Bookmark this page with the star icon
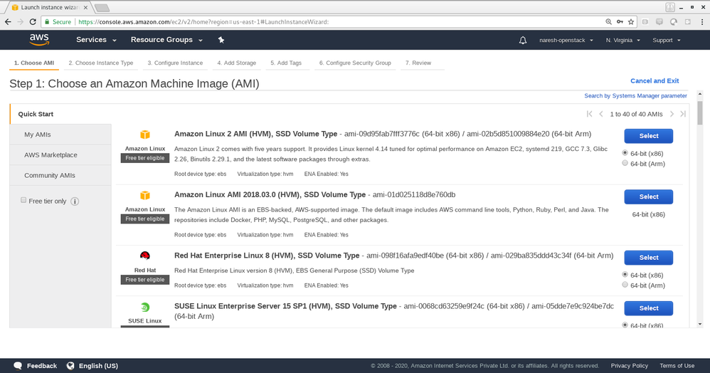The height and width of the screenshot is (373, 710). pyautogui.click(x=631, y=22)
